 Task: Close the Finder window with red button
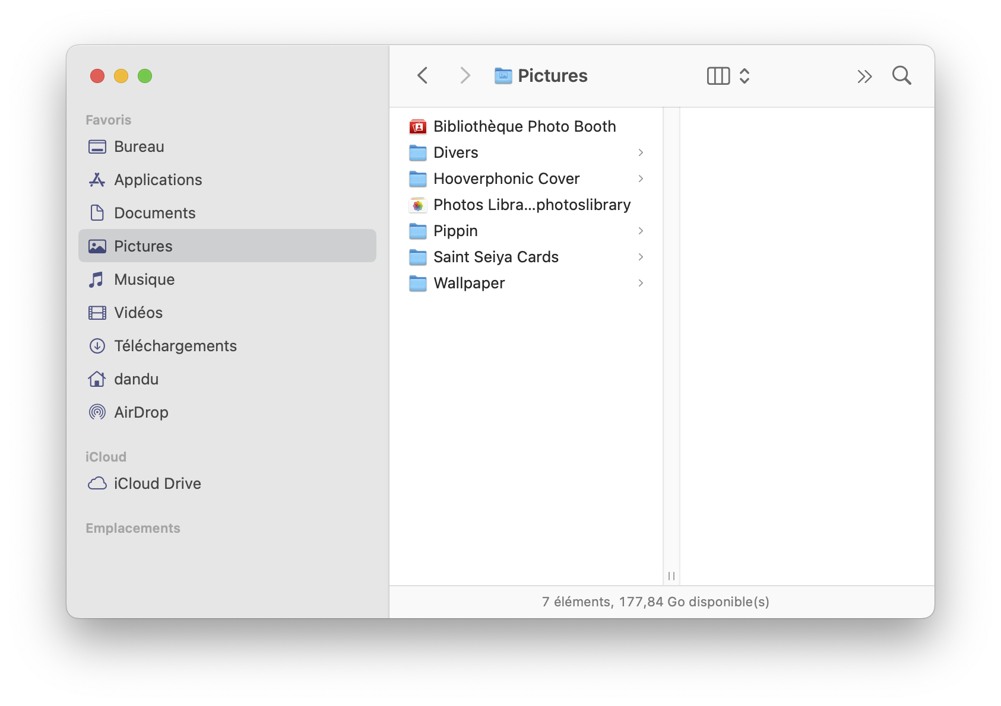pyautogui.click(x=97, y=76)
